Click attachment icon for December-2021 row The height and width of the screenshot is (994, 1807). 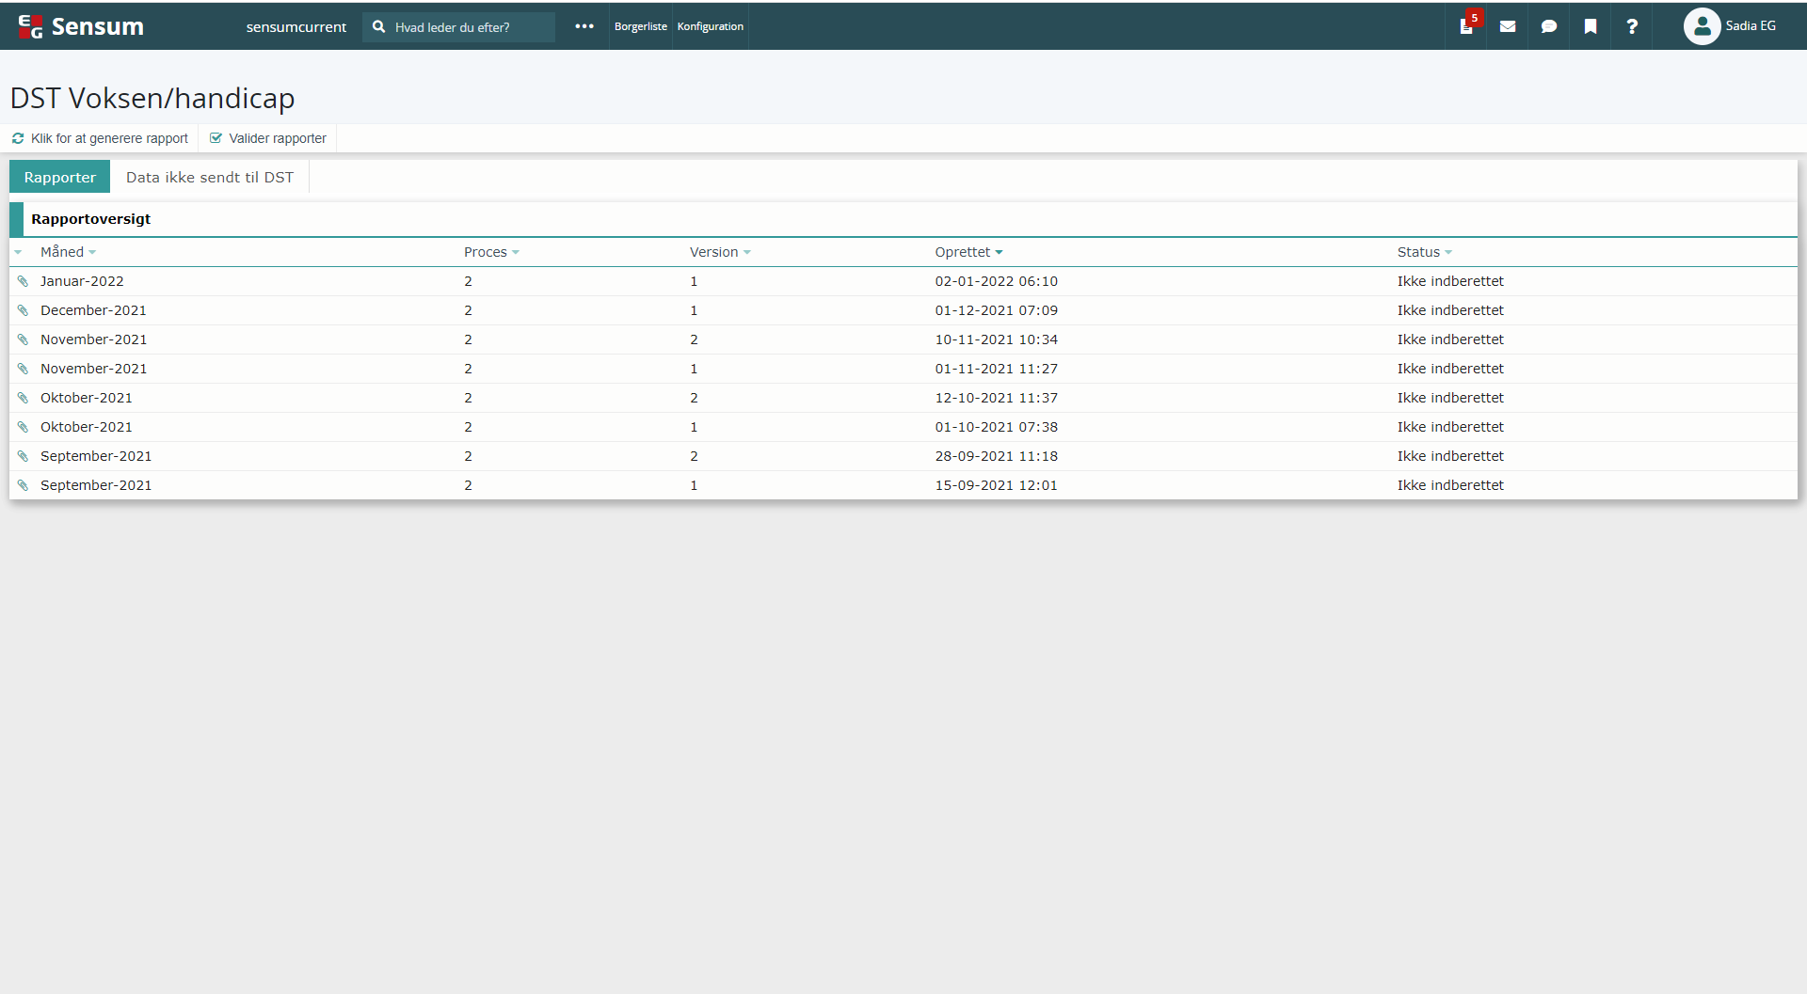click(24, 310)
